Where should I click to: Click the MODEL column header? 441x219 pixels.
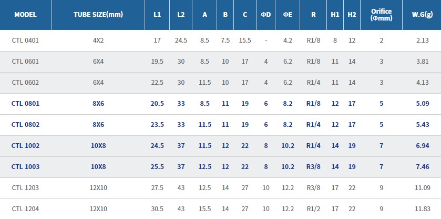pos(25,15)
